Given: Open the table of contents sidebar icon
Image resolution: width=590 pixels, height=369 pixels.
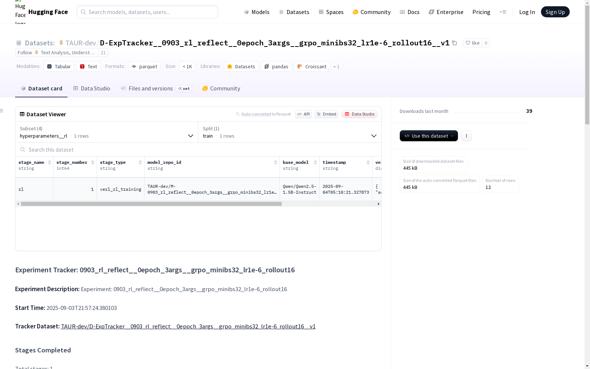Looking at the screenshot, I should 2,111.
